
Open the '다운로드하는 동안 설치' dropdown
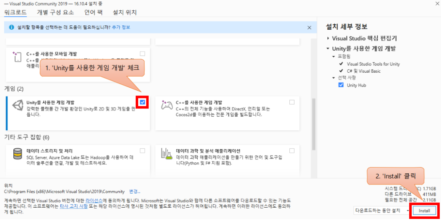pyautogui.click(x=382, y=210)
